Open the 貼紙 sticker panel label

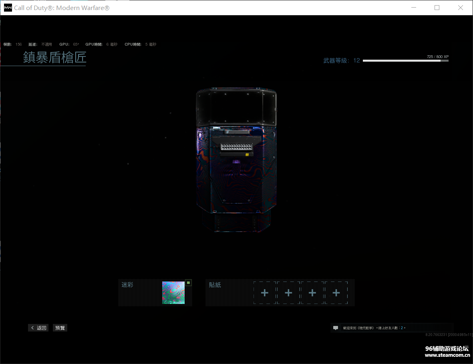215,285
